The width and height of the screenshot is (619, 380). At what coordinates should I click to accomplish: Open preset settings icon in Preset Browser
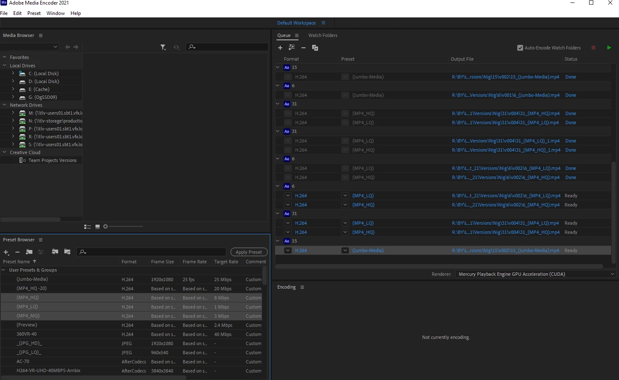[x=41, y=252]
